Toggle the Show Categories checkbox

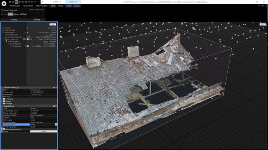click(x=2, y=10)
